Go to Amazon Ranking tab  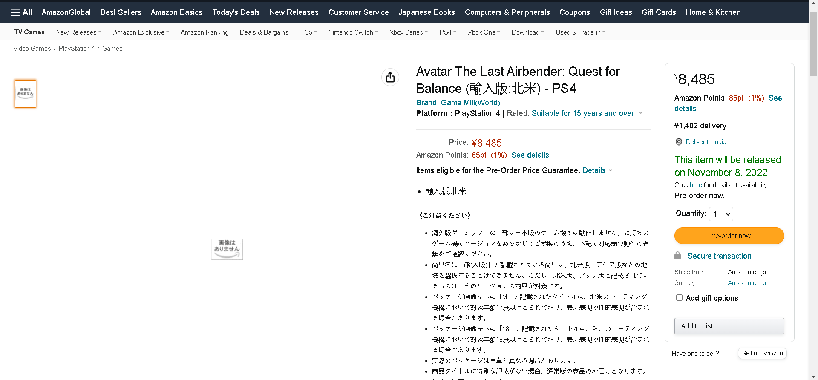(x=204, y=32)
